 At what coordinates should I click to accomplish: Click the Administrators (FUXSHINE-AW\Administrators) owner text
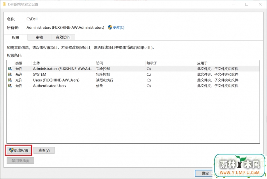pyautogui.click(x=65, y=28)
